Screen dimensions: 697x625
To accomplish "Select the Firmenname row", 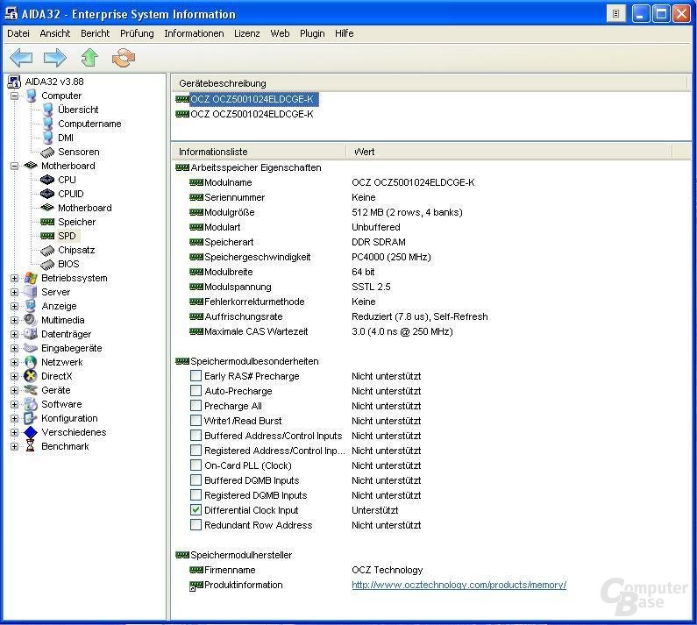I will (x=431, y=570).
